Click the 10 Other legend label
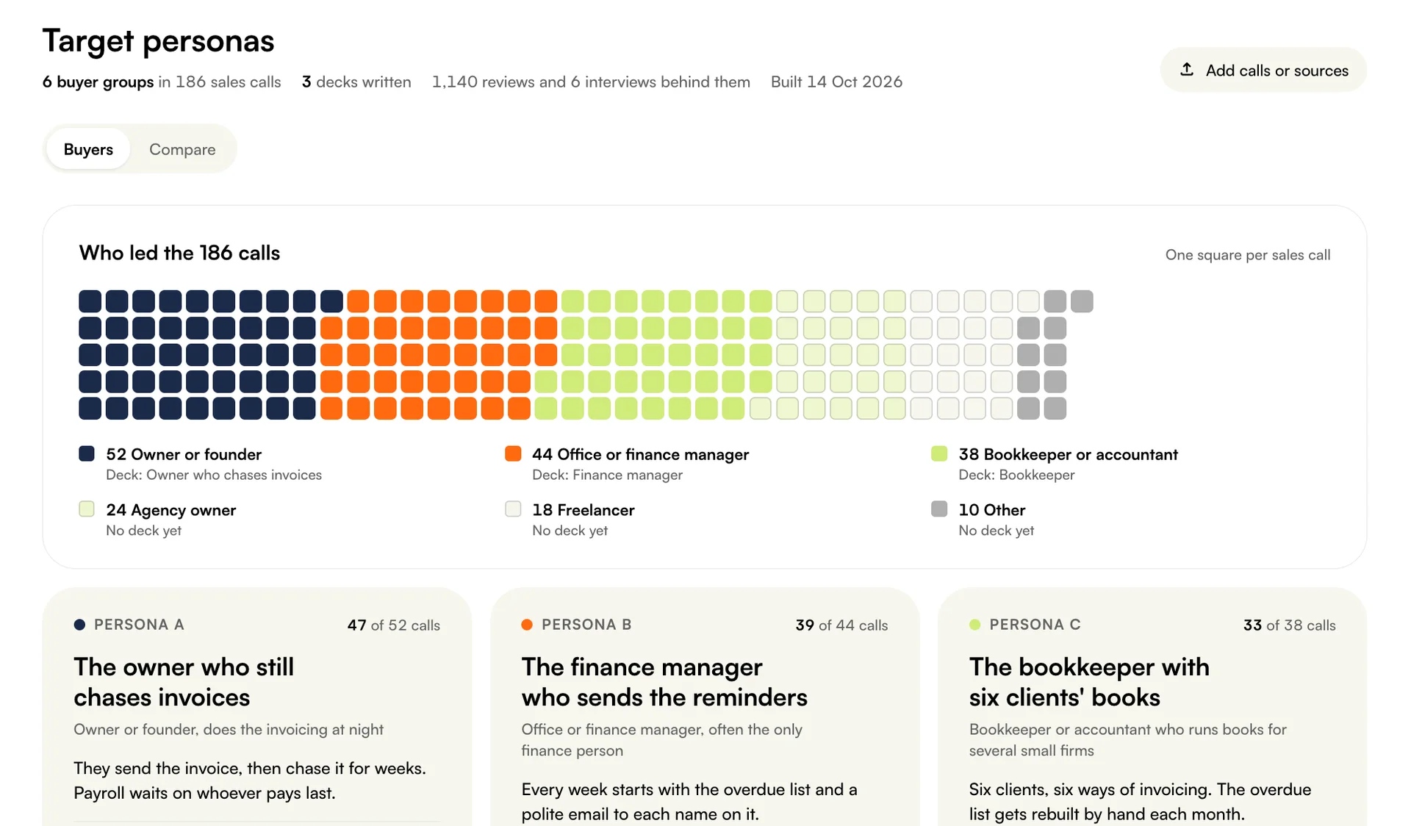Screen dimensions: 1411x826 point(991,510)
